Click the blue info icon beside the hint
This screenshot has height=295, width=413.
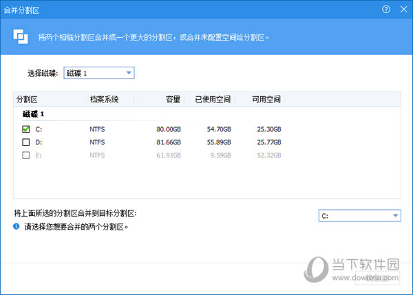click(17, 226)
